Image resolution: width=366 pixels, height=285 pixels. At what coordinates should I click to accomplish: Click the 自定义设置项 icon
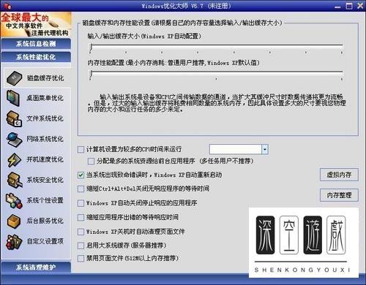click(x=14, y=242)
